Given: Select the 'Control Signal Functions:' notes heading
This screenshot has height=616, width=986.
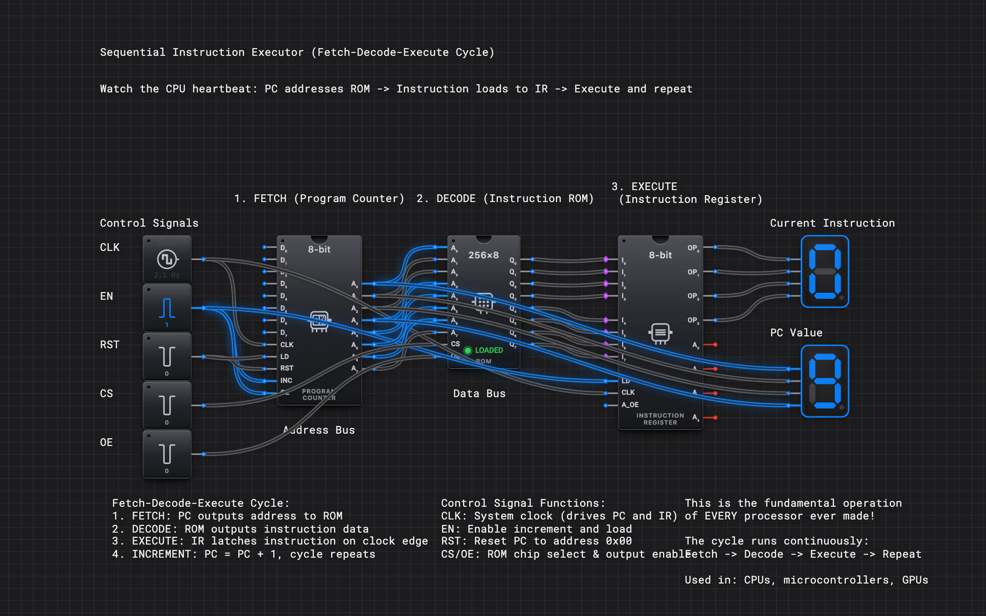Looking at the screenshot, I should point(523,503).
